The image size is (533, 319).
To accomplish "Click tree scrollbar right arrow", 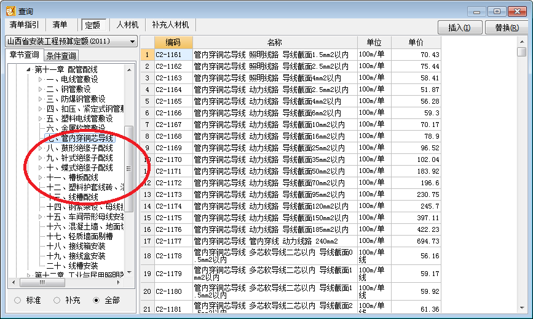I will (x=118, y=282).
